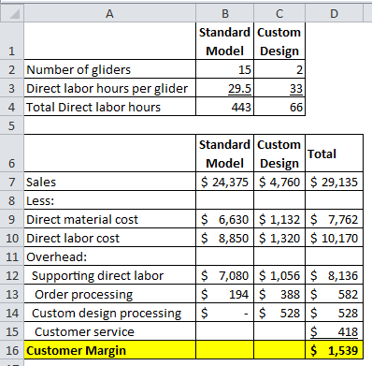This screenshot has height=366, width=372.
Task: Select row 2 header
Action: [12, 69]
